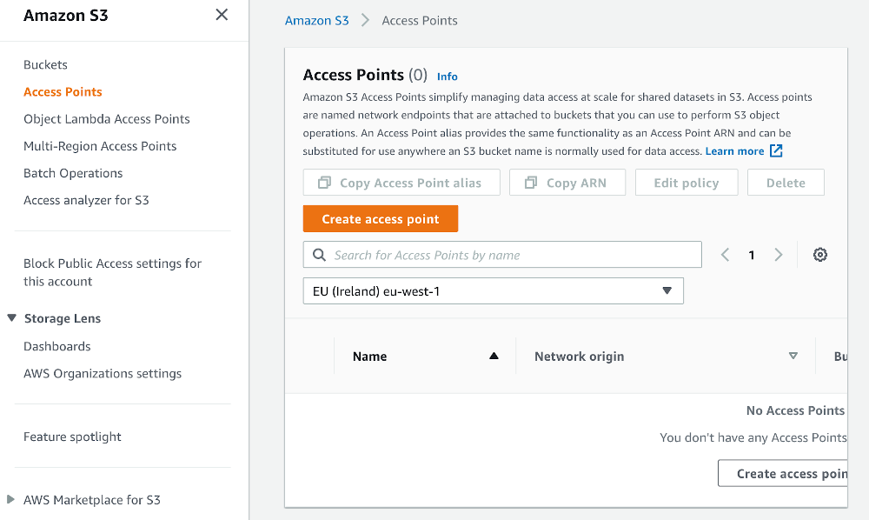Image resolution: width=869 pixels, height=520 pixels.
Task: Select Object Lambda Access Points
Action: [106, 119]
